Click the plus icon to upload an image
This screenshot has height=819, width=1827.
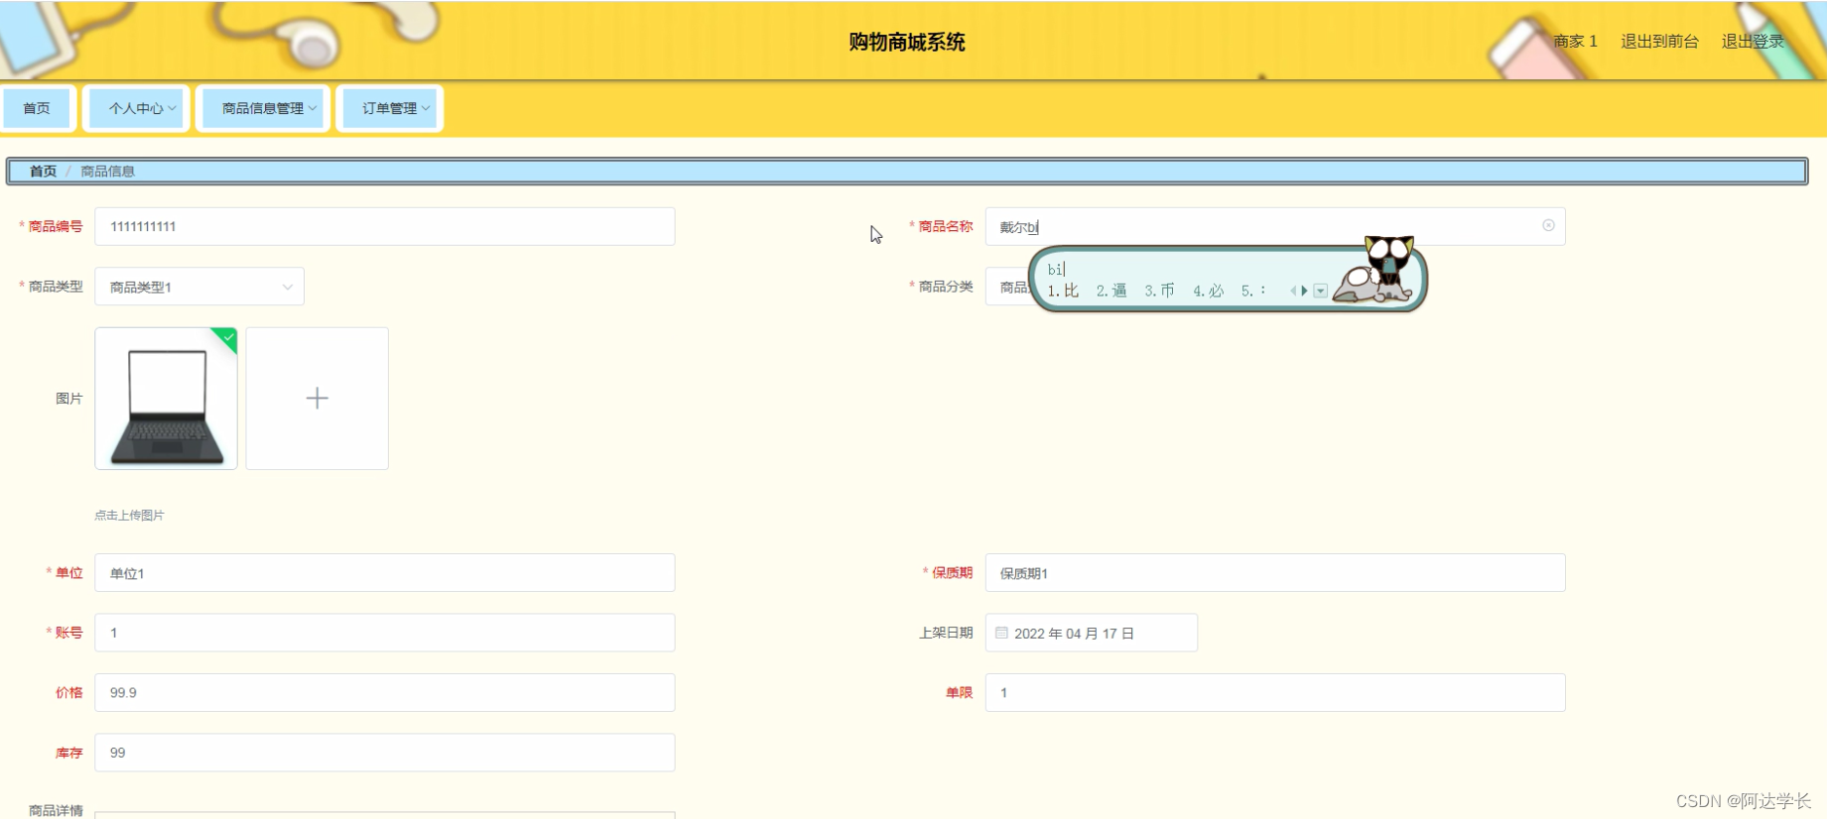pos(317,399)
